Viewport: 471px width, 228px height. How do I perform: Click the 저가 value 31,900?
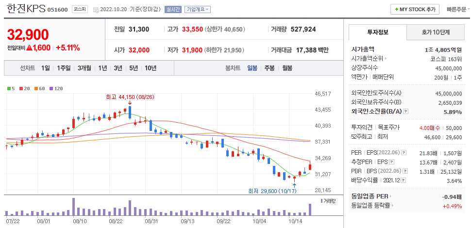pyautogui.click(x=192, y=50)
